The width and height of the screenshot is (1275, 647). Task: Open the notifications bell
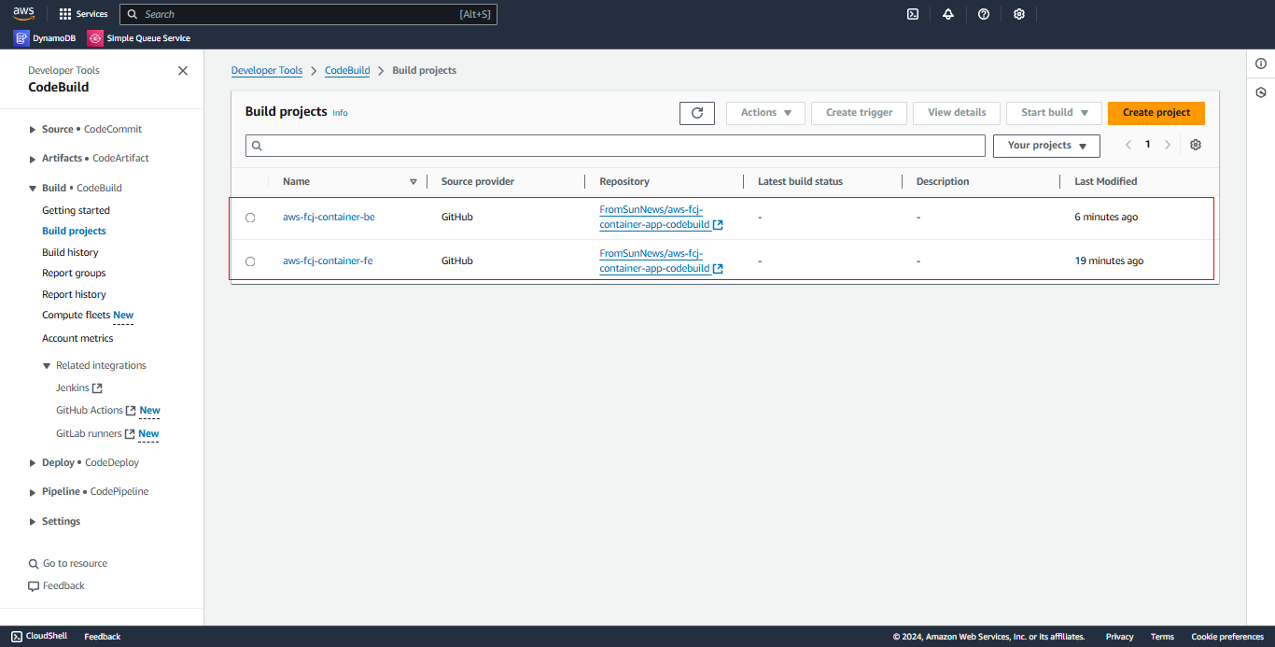pos(948,14)
